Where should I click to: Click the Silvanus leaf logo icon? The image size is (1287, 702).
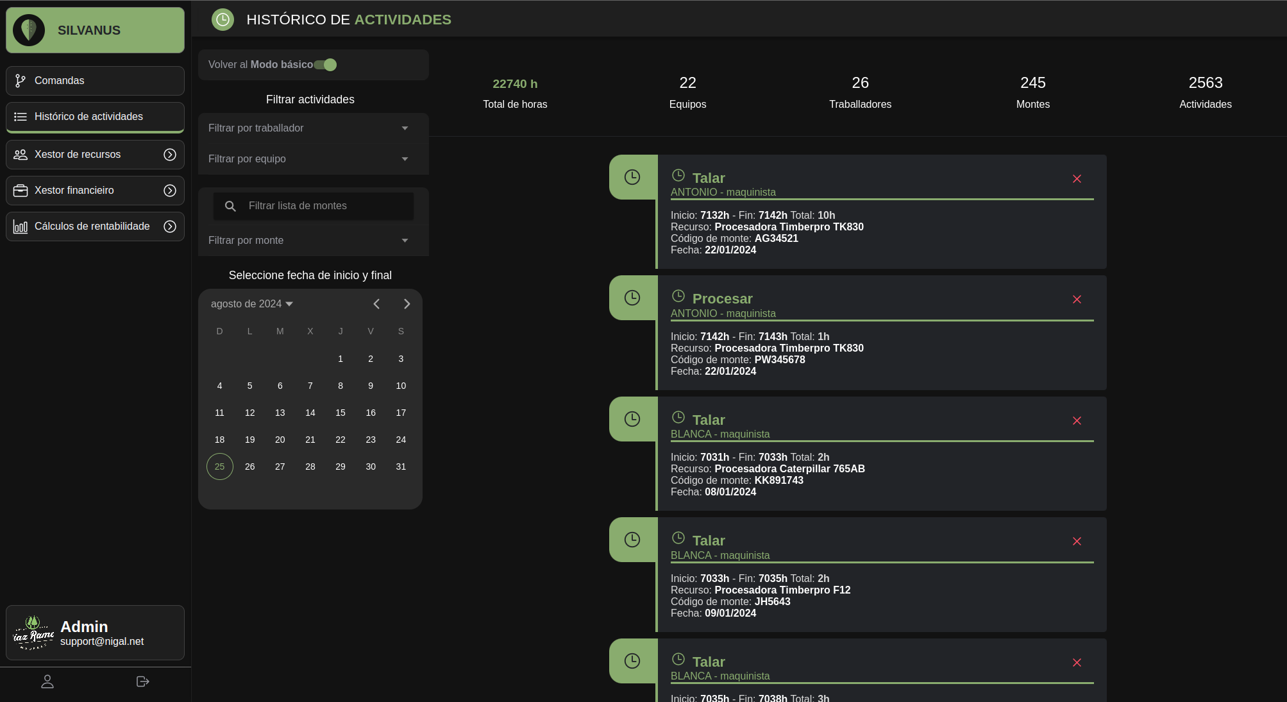pyautogui.click(x=29, y=30)
